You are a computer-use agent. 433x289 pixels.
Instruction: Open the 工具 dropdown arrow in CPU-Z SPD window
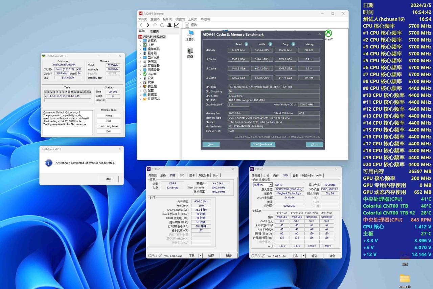click(x=303, y=256)
